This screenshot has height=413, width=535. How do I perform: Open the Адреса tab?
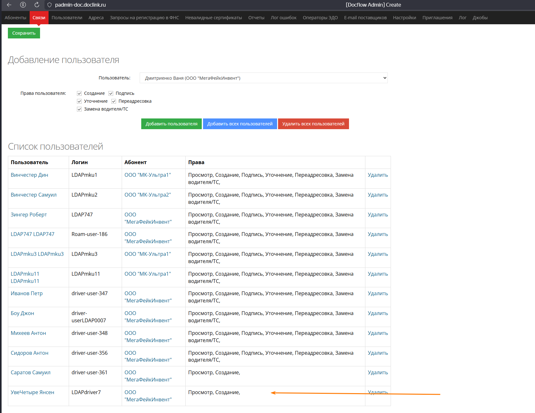pos(96,18)
